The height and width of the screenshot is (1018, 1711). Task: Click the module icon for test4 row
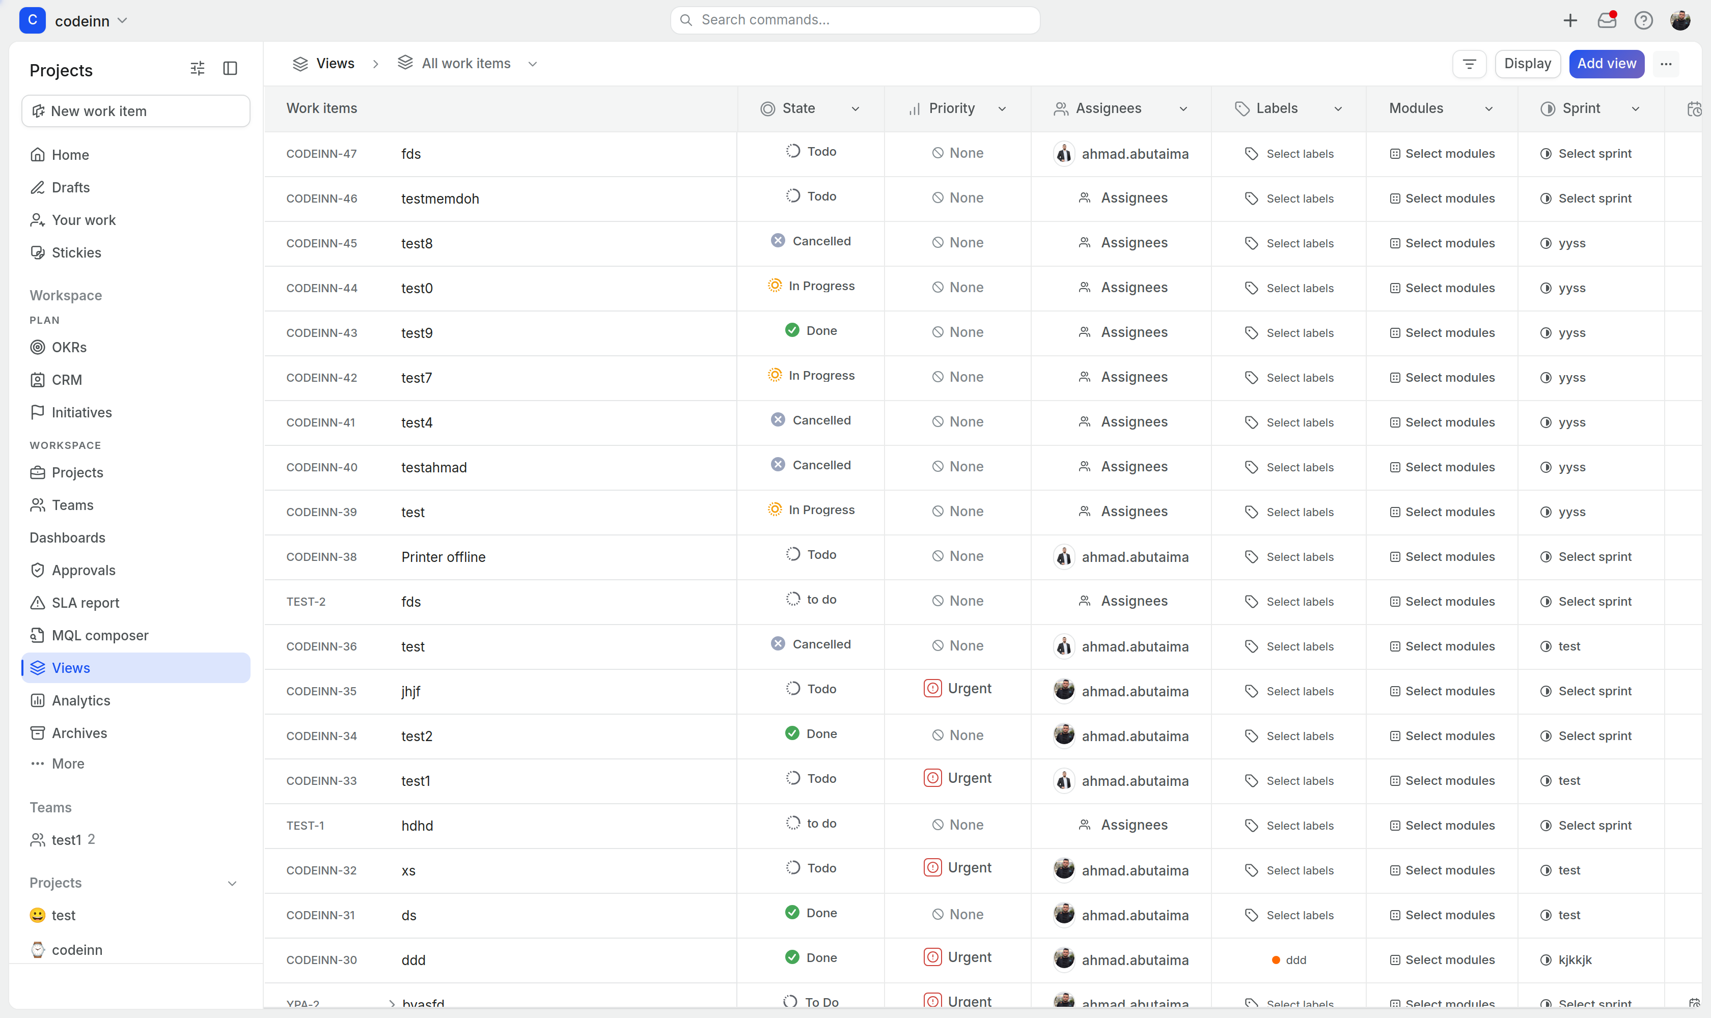click(1395, 422)
